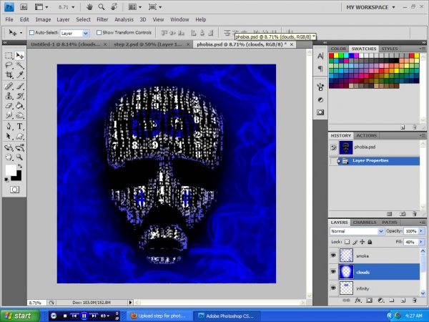Pause media player in taskbar
This screenshot has height=322, width=429.
[84, 316]
